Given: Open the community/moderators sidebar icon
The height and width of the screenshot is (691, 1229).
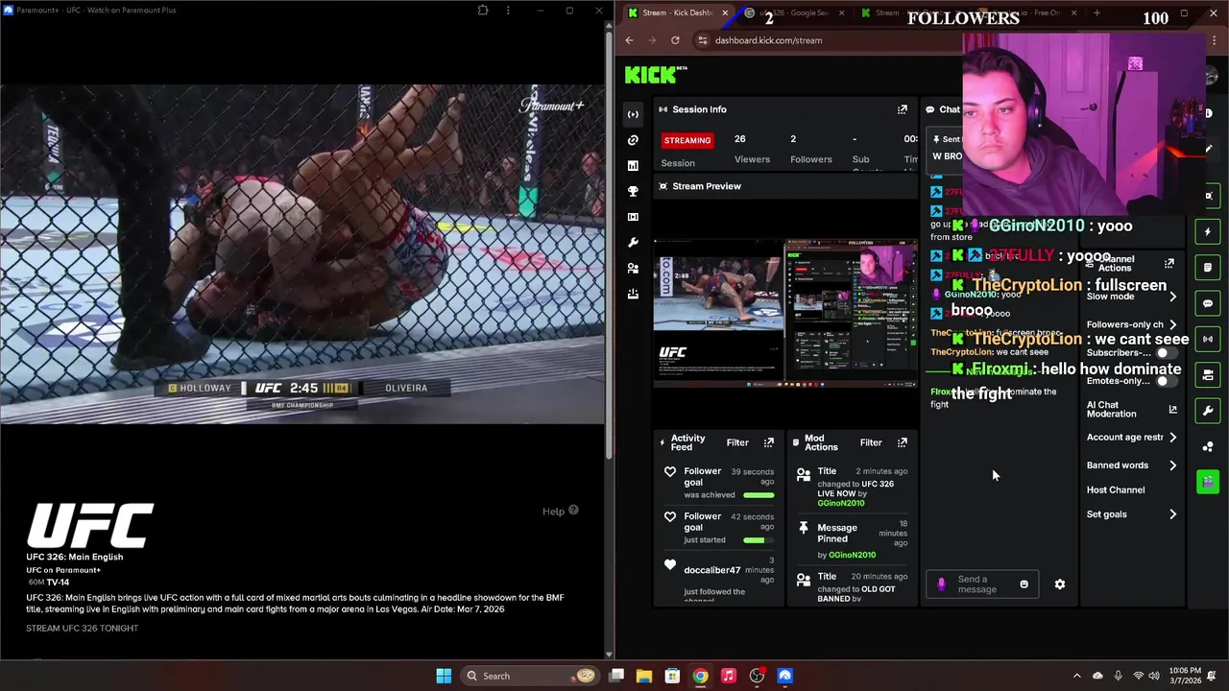Looking at the screenshot, I should point(633,269).
